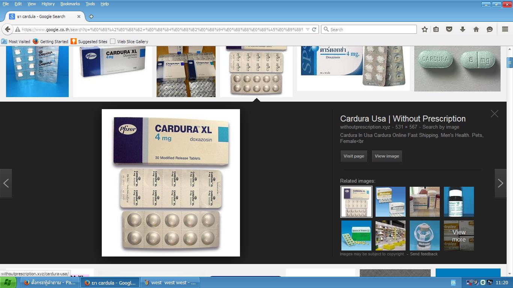Open a new tab with the plus button

[91, 16]
